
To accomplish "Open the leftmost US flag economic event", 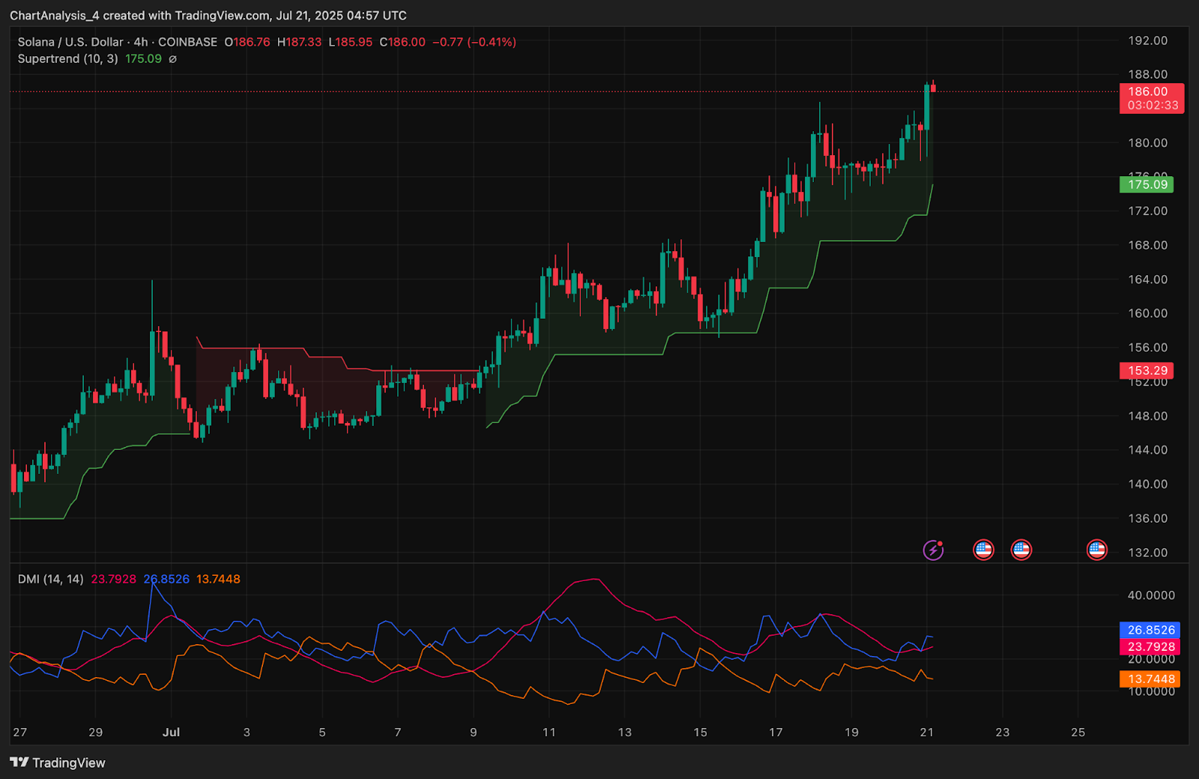I will pyautogui.click(x=983, y=550).
